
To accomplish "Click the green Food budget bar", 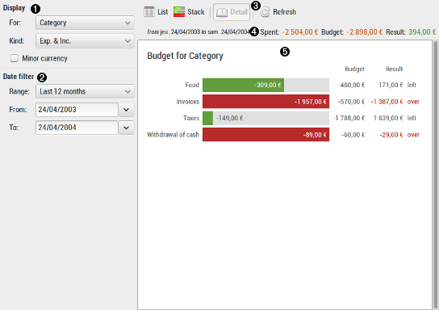I will click(x=243, y=85).
